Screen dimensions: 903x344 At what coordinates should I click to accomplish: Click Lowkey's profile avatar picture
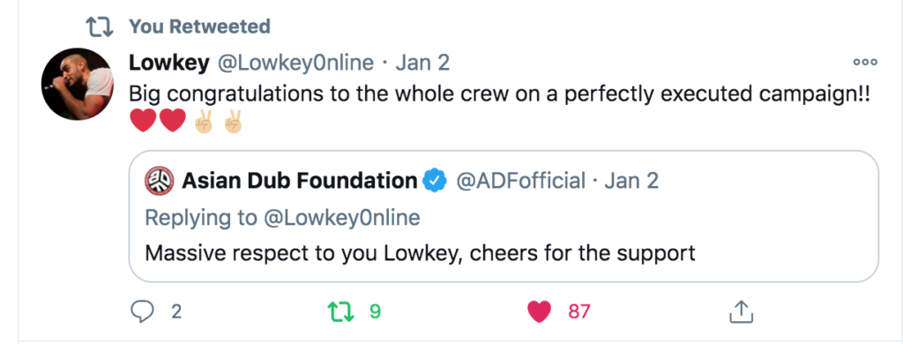pos(78,84)
